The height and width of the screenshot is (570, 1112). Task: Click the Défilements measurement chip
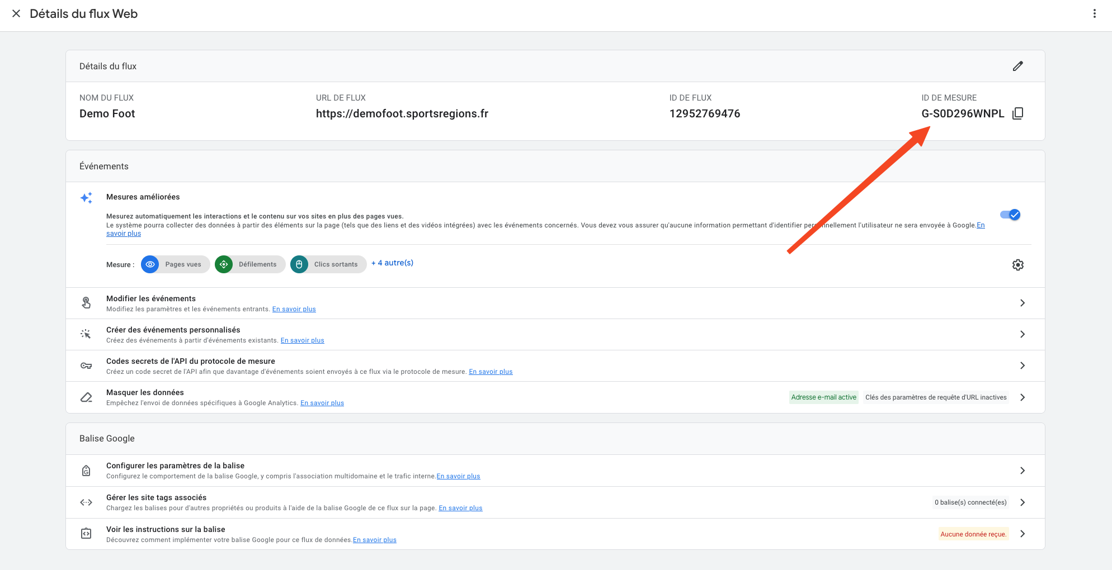(x=250, y=264)
